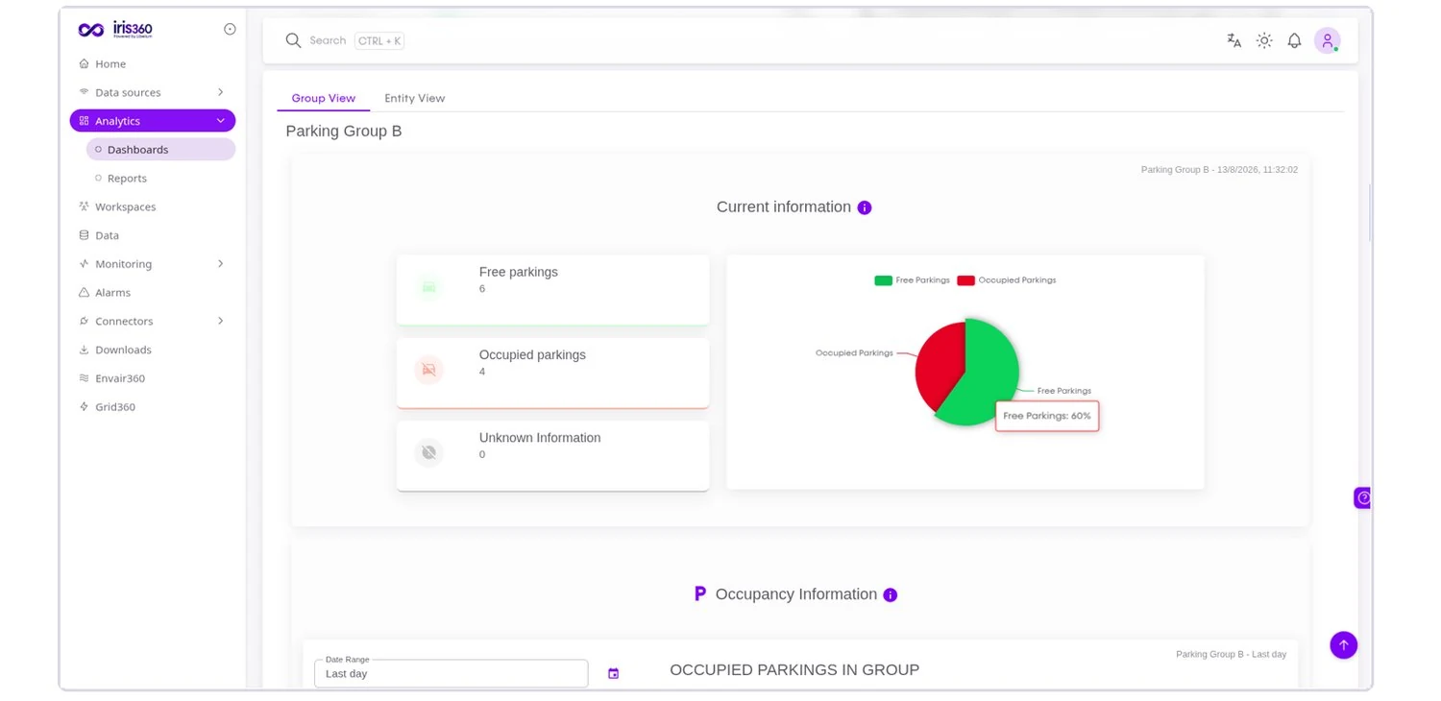
Task: Click the Occupied parkings card icon
Action: (428, 370)
